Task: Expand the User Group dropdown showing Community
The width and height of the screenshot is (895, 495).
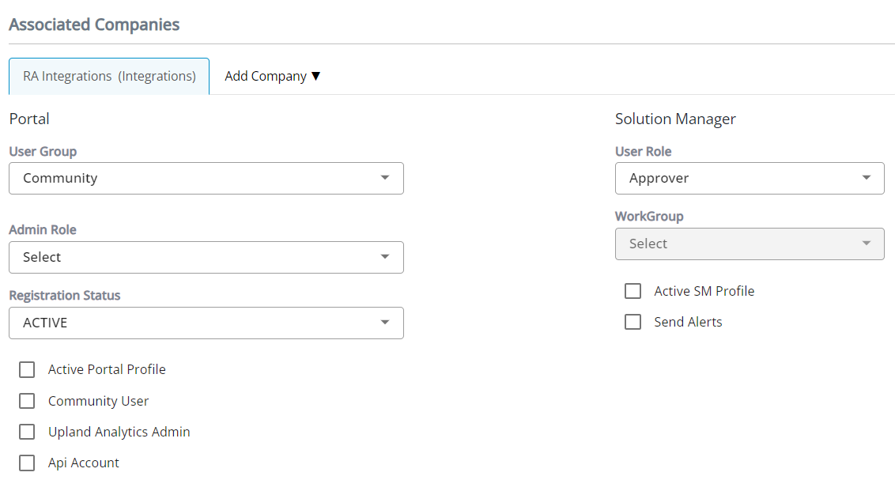Action: (x=206, y=178)
